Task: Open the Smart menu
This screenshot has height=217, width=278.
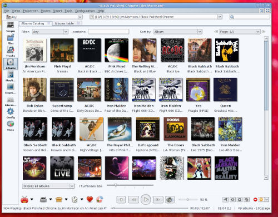Action: (57, 11)
